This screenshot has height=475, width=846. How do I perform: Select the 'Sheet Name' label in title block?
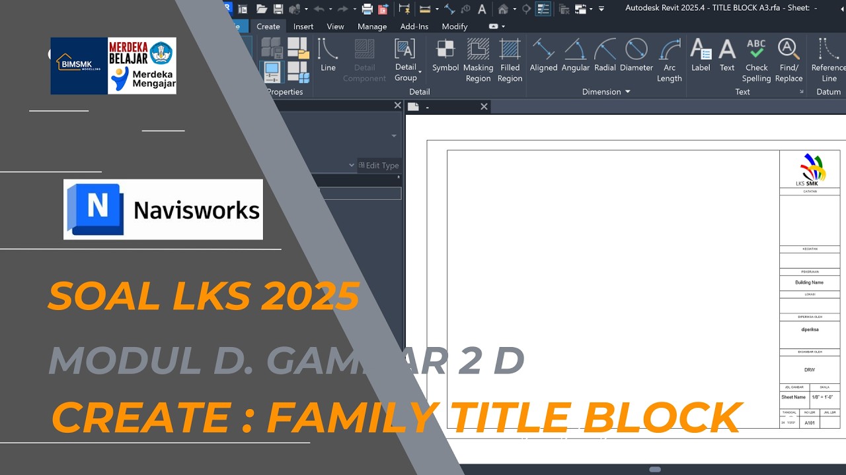[x=794, y=397]
